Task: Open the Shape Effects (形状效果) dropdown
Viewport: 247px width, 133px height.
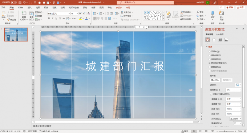Action: point(186,19)
